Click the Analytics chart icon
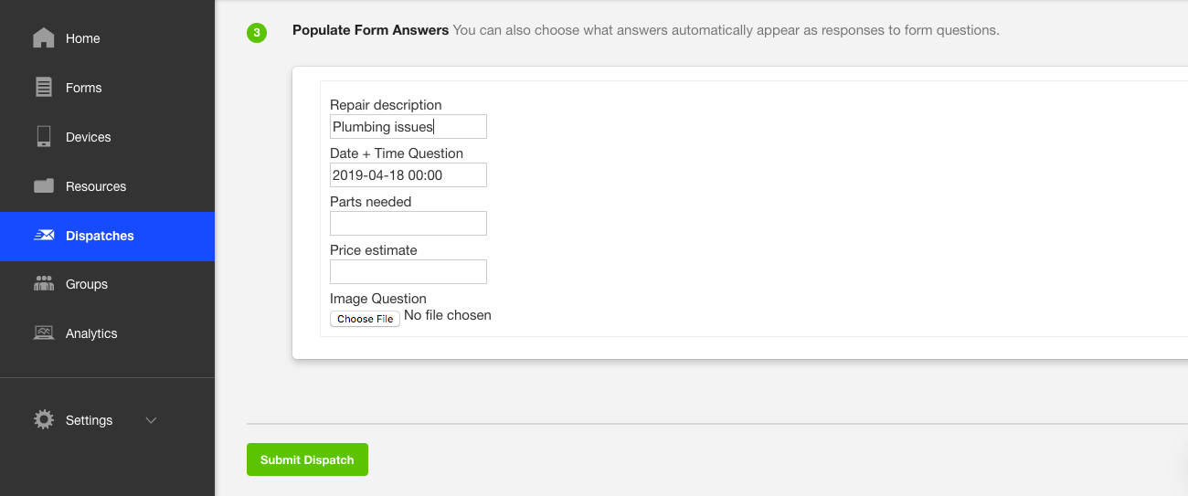Screen dimensions: 1188x496 pyautogui.click(x=43, y=333)
